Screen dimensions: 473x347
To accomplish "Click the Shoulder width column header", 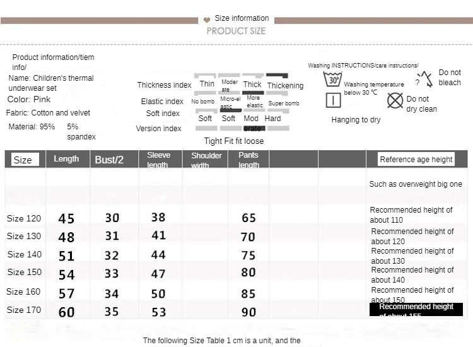I will point(206,160).
